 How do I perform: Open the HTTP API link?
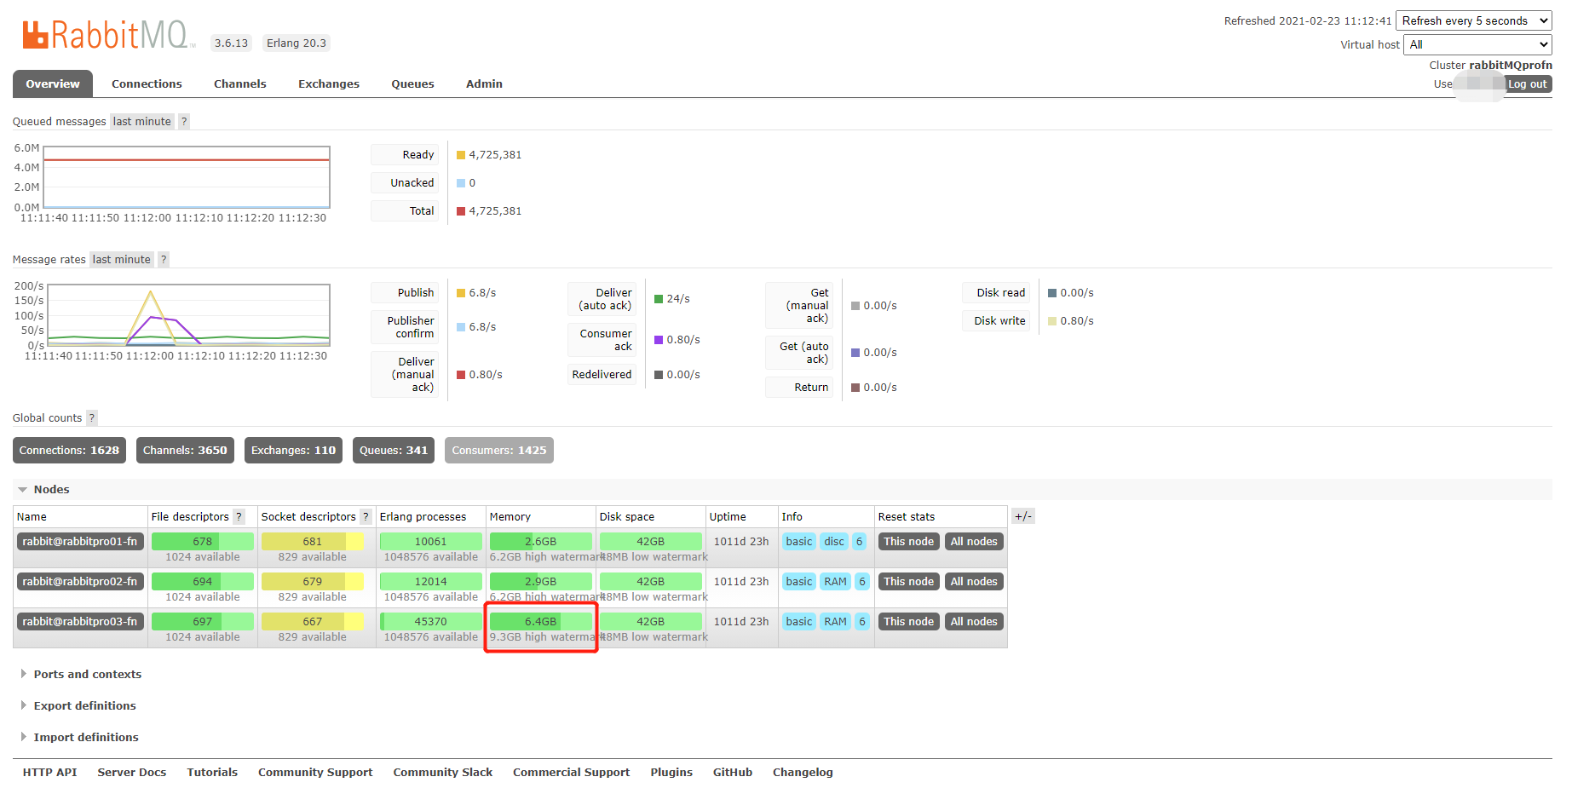click(x=50, y=773)
